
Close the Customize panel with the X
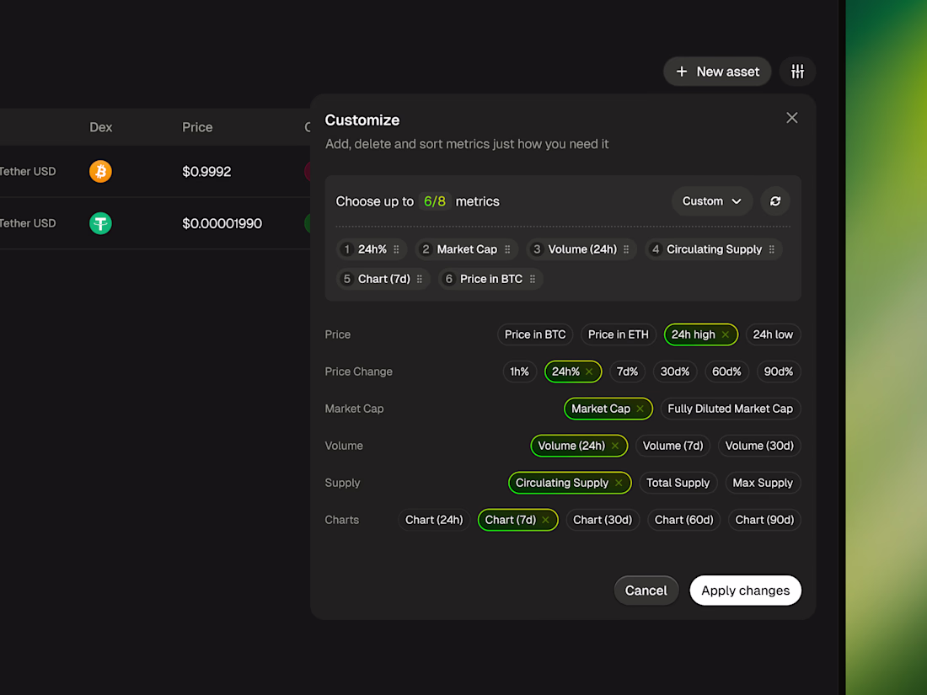(x=791, y=118)
